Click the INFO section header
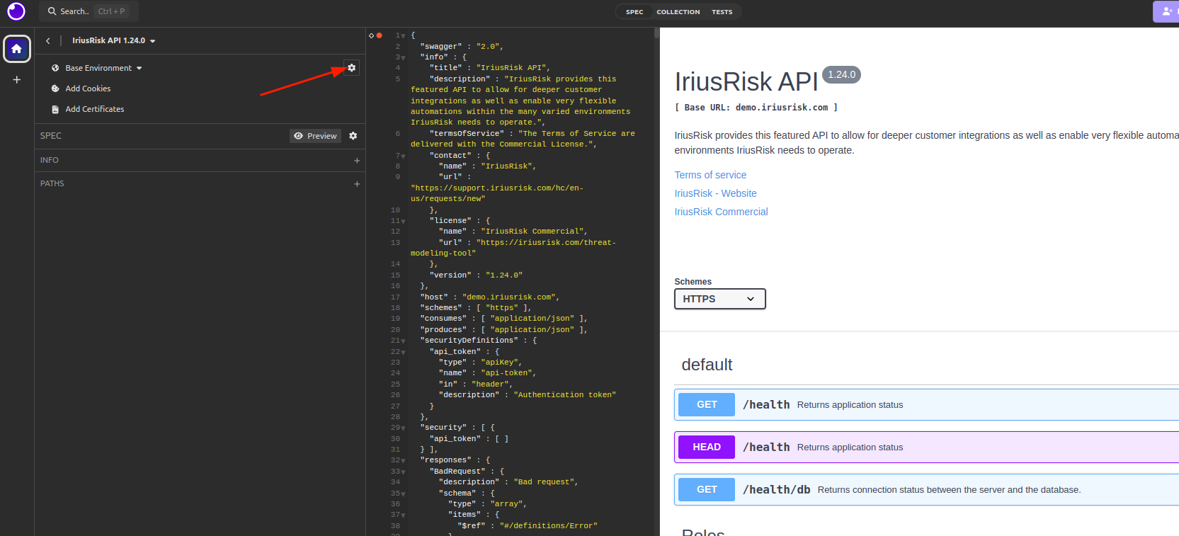1179x536 pixels. [200, 161]
